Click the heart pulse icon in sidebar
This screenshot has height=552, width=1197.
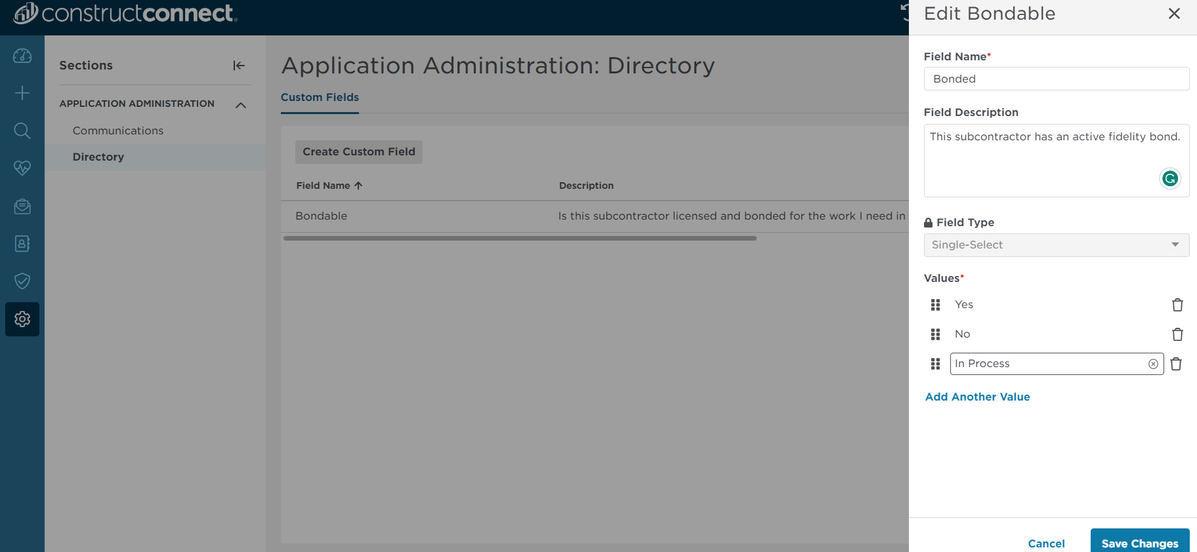(x=22, y=168)
